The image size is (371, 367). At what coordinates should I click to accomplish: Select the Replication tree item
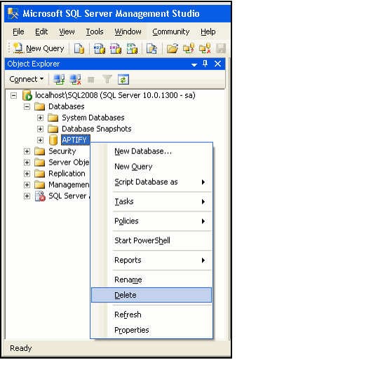point(67,174)
